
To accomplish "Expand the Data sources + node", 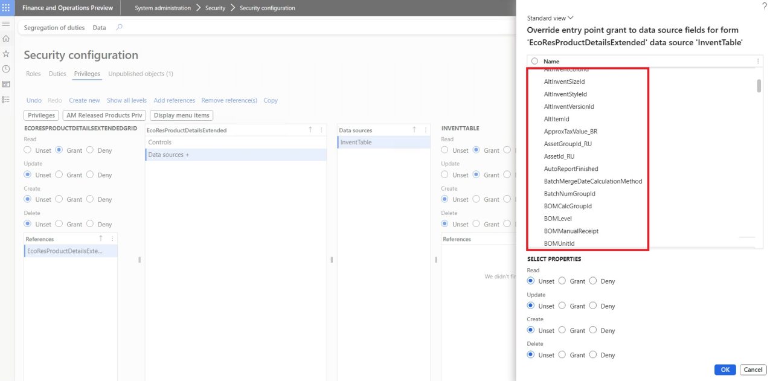I will (168, 155).
